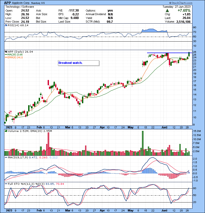The image size is (205, 213).
Task: Click the SCTR (Mid) value 99.7
Action: [110, 22]
